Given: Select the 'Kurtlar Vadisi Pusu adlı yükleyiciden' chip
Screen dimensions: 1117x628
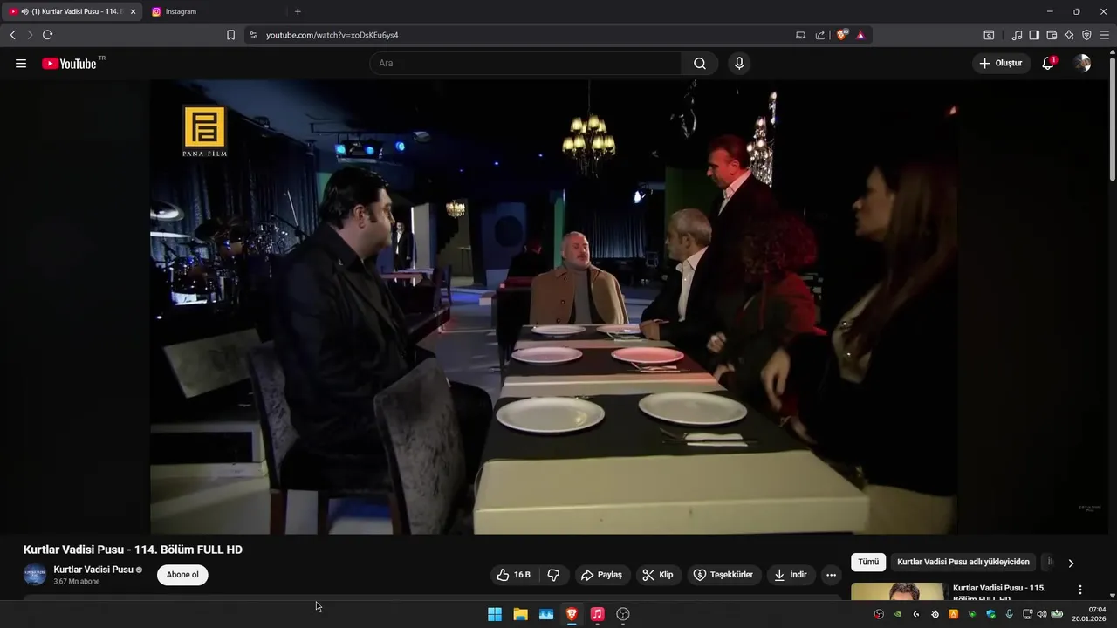Looking at the screenshot, I should click(963, 563).
